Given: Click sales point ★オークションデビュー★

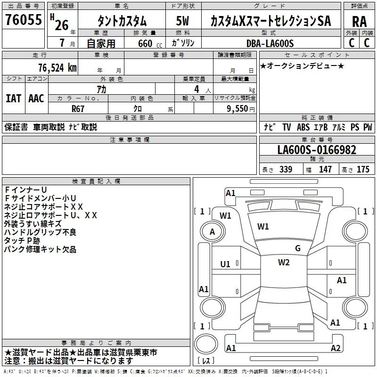Looking at the screenshot, I should pos(302,66).
